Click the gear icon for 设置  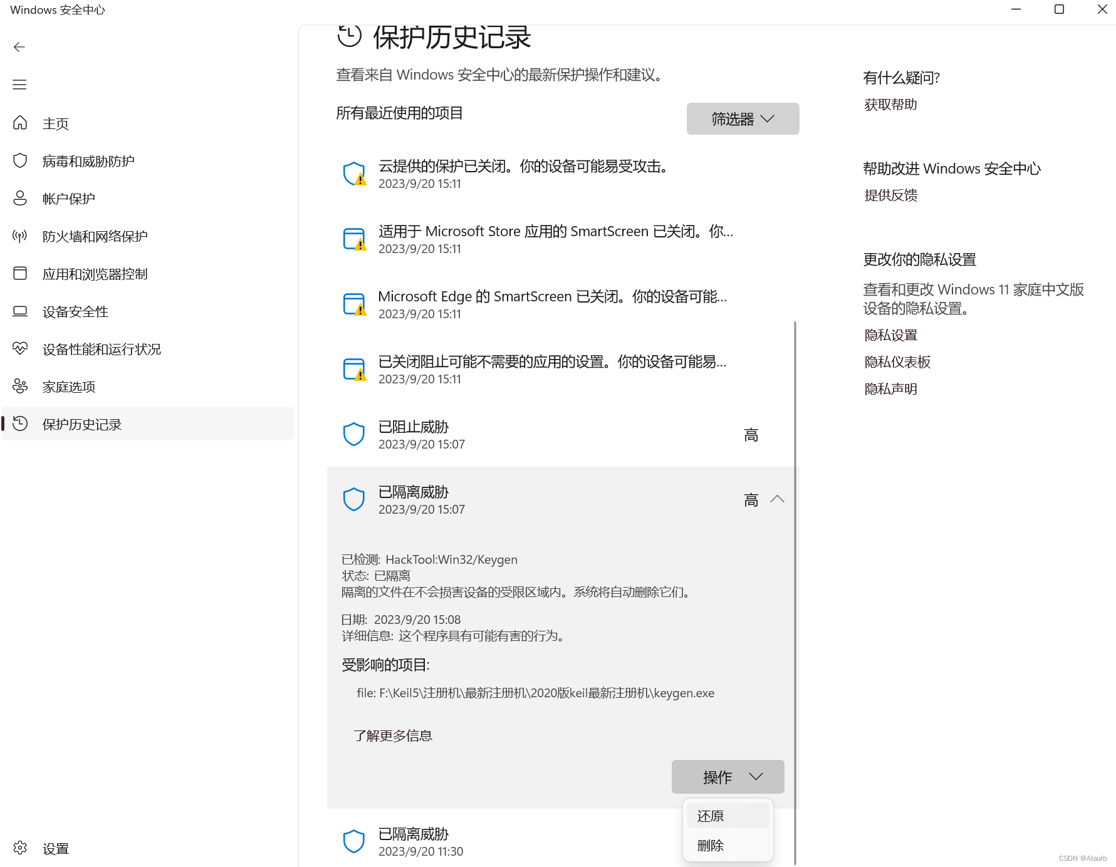20,848
